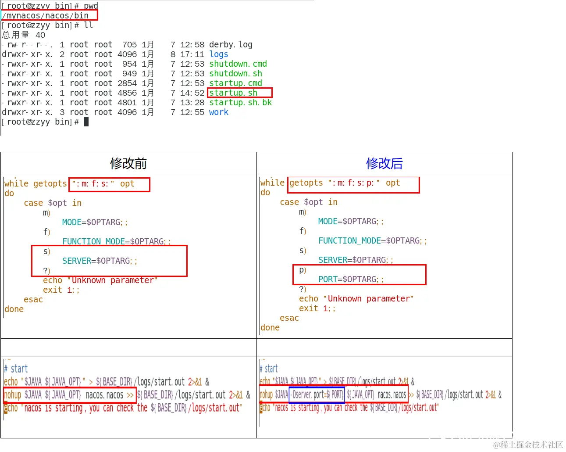
Task: Click "nacos is starting" echo line in 修改后
Action: (x=349, y=408)
